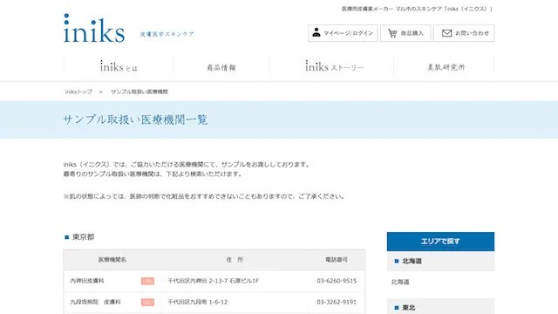
Task: Click the person icon for login
Action: (x=316, y=32)
